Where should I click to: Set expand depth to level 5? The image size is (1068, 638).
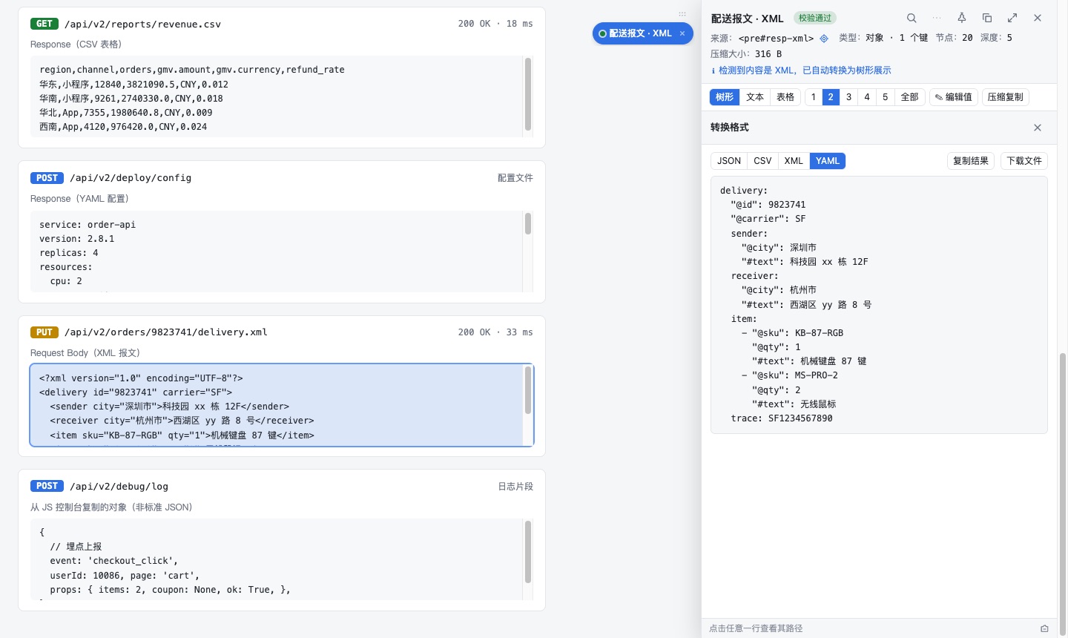pyautogui.click(x=885, y=97)
